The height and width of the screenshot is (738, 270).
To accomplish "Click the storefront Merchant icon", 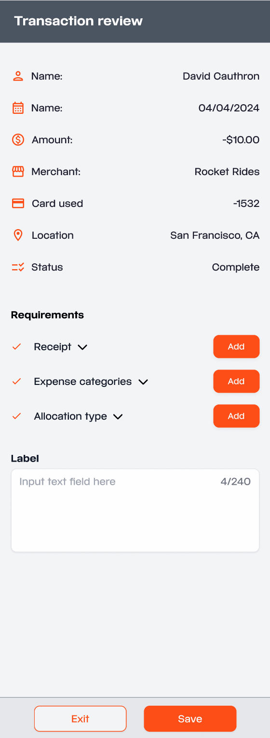I will (18, 172).
